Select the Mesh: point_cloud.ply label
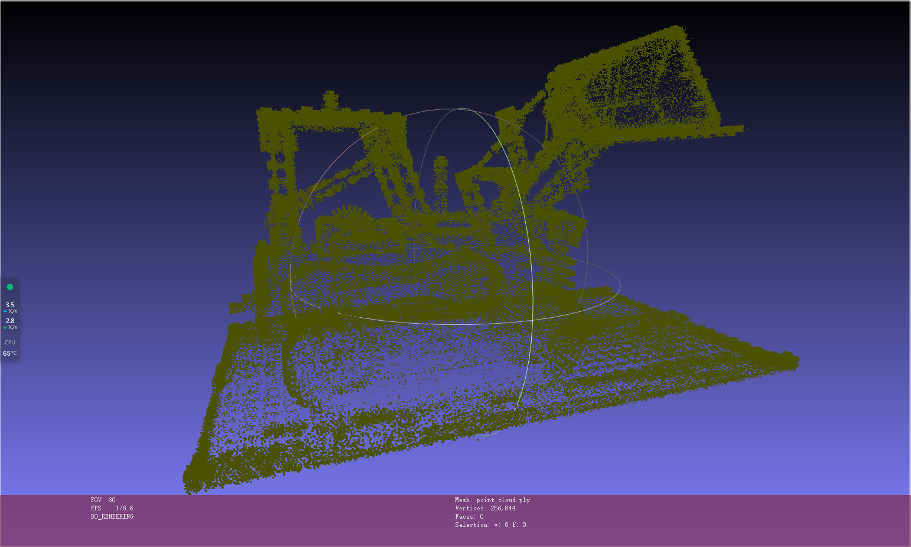The width and height of the screenshot is (911, 547). click(x=492, y=499)
